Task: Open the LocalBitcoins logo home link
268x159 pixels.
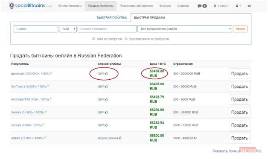Action: pyautogui.click(x=31, y=6)
